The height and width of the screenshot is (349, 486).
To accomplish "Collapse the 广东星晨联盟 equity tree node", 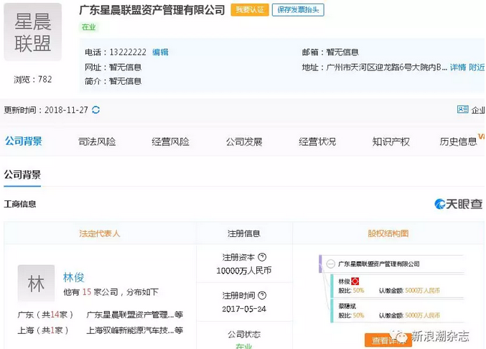I will coord(331,264).
